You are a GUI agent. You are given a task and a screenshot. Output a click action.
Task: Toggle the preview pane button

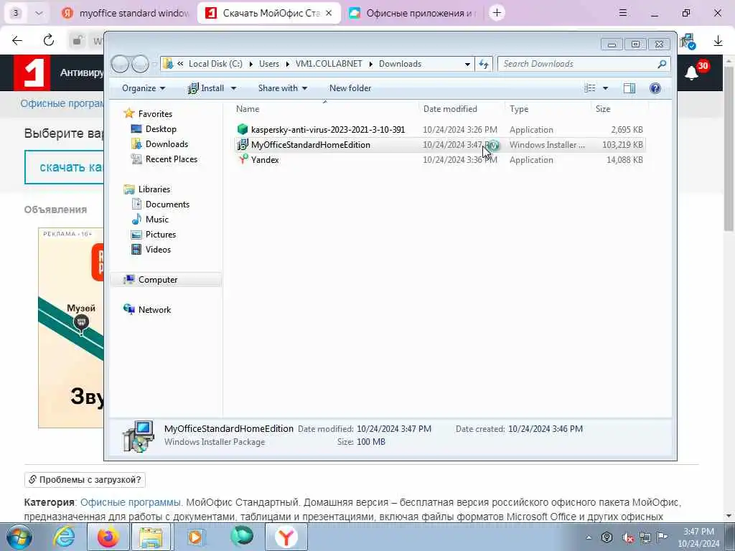[629, 88]
